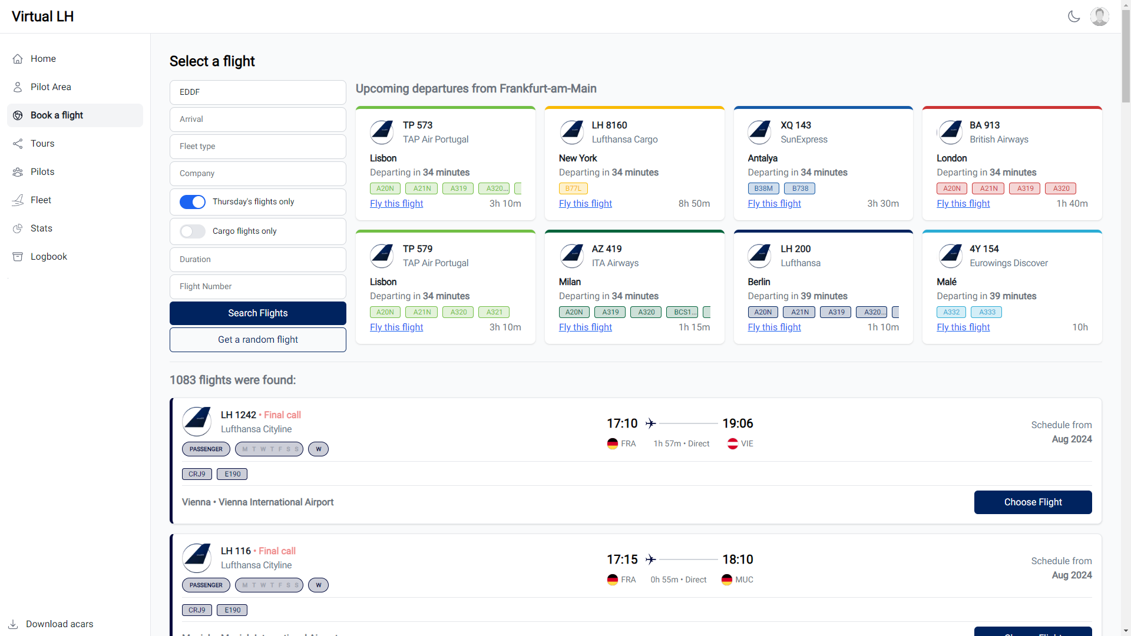Open Stats menu entry

pyautogui.click(x=75, y=228)
